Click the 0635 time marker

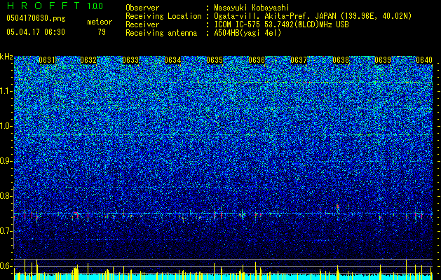215,60
